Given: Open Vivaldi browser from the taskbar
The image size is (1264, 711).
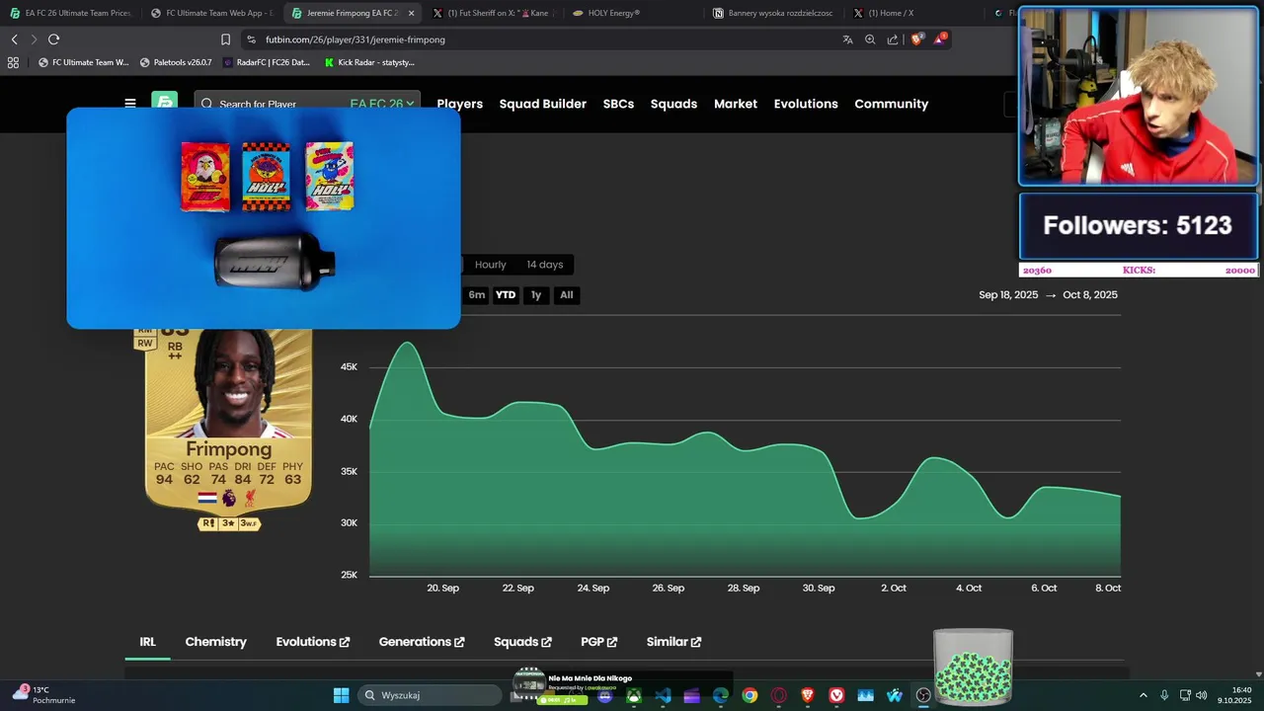Looking at the screenshot, I should click(x=836, y=695).
